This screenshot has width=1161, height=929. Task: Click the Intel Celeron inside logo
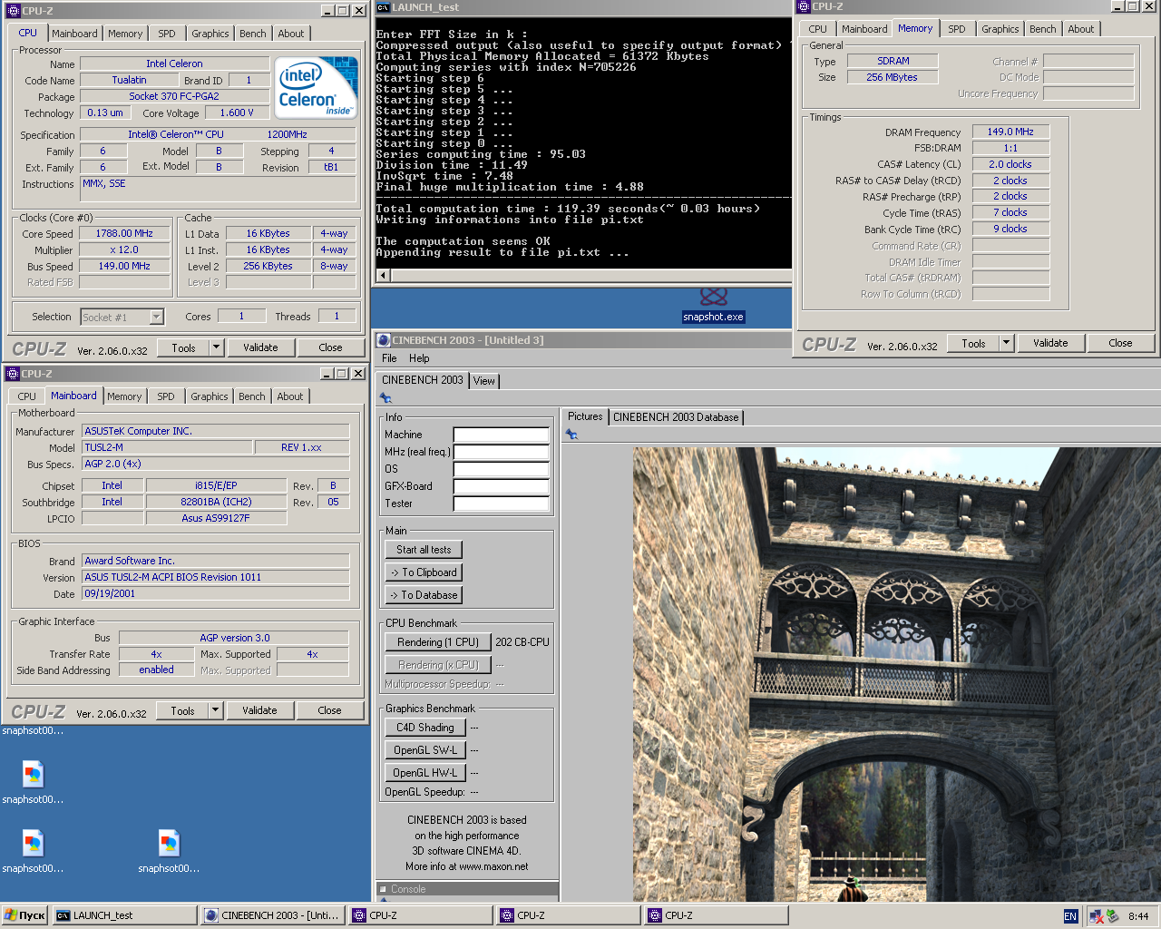[x=317, y=87]
